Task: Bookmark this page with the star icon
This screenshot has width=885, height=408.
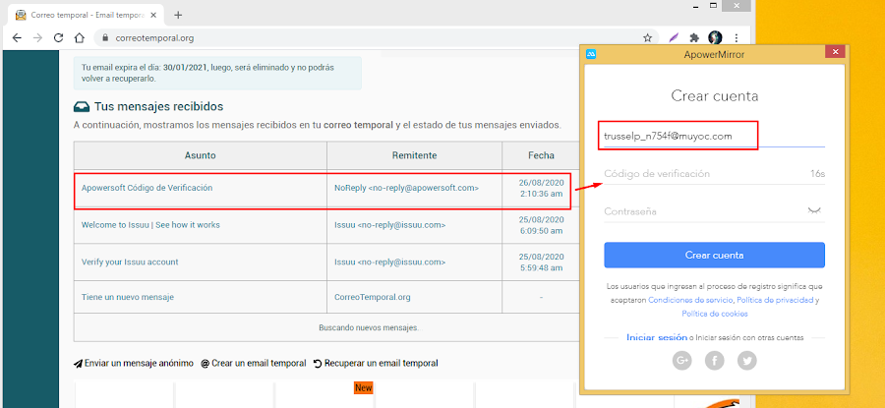Action: 647,37
